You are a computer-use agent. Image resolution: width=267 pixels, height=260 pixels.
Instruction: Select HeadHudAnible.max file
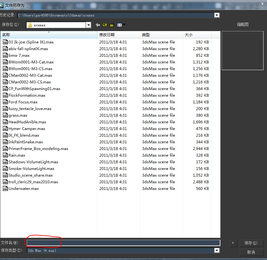click(x=27, y=122)
